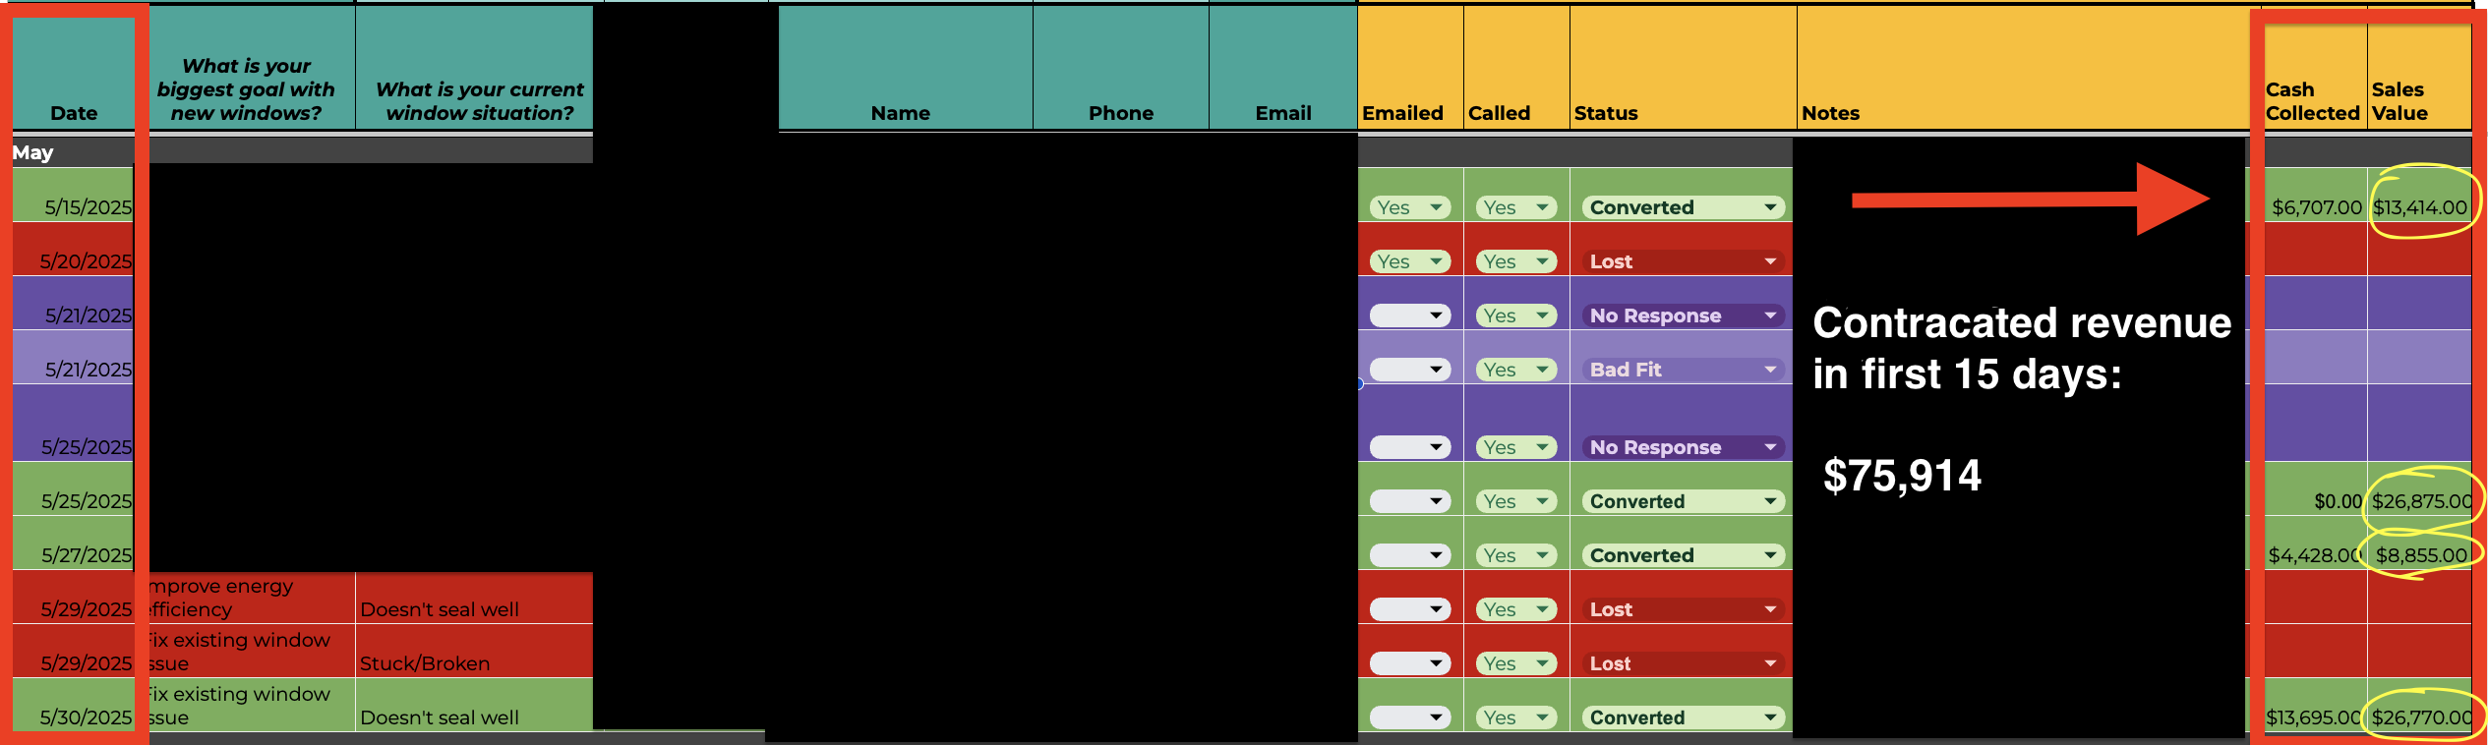Click the 5/27/2025 date cell
The image size is (2488, 745).
(x=86, y=555)
